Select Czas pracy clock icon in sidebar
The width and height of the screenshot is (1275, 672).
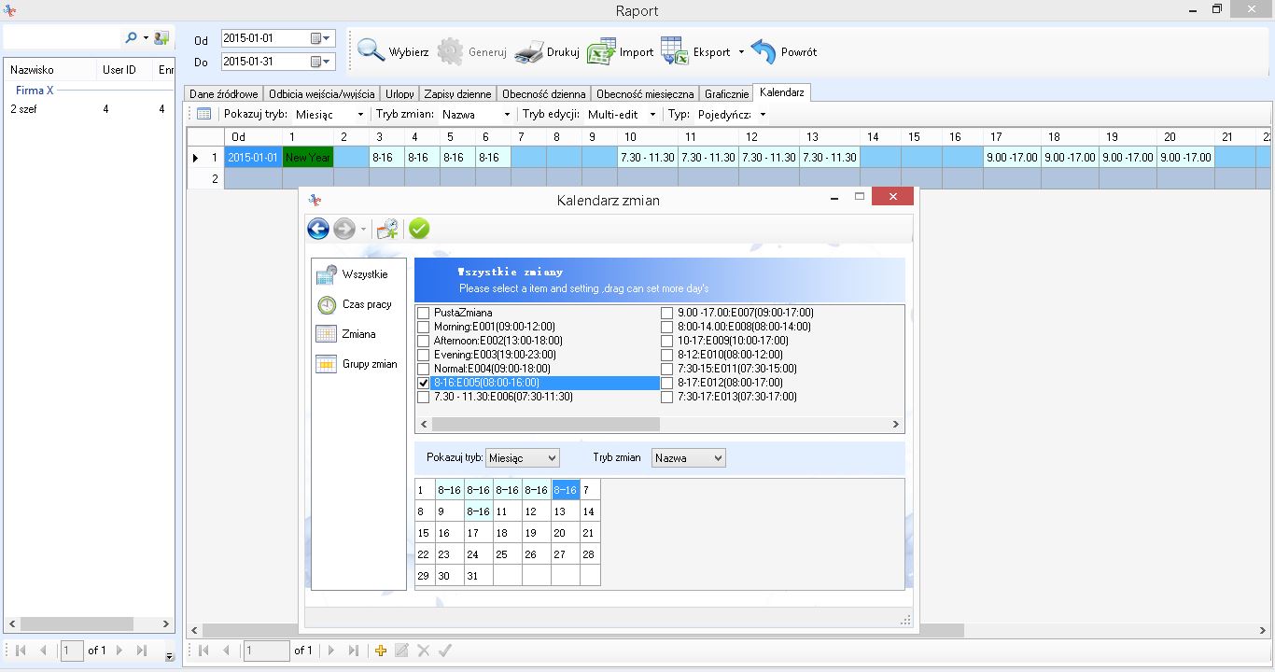pyautogui.click(x=327, y=304)
